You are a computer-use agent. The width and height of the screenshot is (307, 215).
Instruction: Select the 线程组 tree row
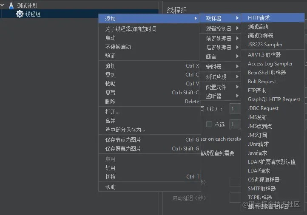point(79,14)
